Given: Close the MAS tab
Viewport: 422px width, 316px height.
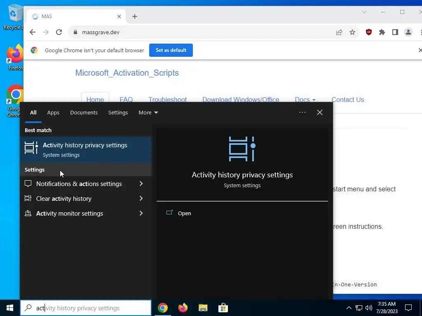Looking at the screenshot, I should click(119, 16).
